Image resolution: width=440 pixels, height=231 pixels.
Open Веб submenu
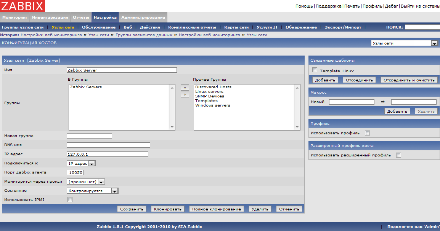[128, 27]
